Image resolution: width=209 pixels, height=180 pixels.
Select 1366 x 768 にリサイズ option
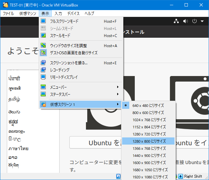148,148
